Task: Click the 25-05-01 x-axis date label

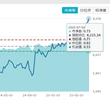Action: pyautogui.click(x=76, y=95)
